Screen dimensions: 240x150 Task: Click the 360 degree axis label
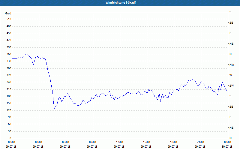9,54
